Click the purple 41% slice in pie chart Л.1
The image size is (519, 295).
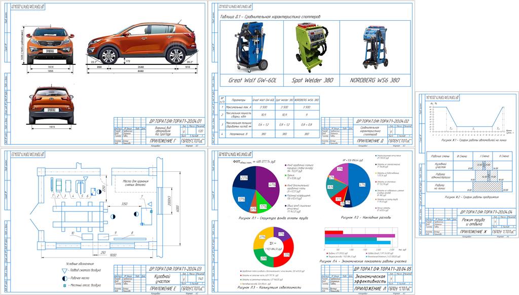tap(269, 185)
